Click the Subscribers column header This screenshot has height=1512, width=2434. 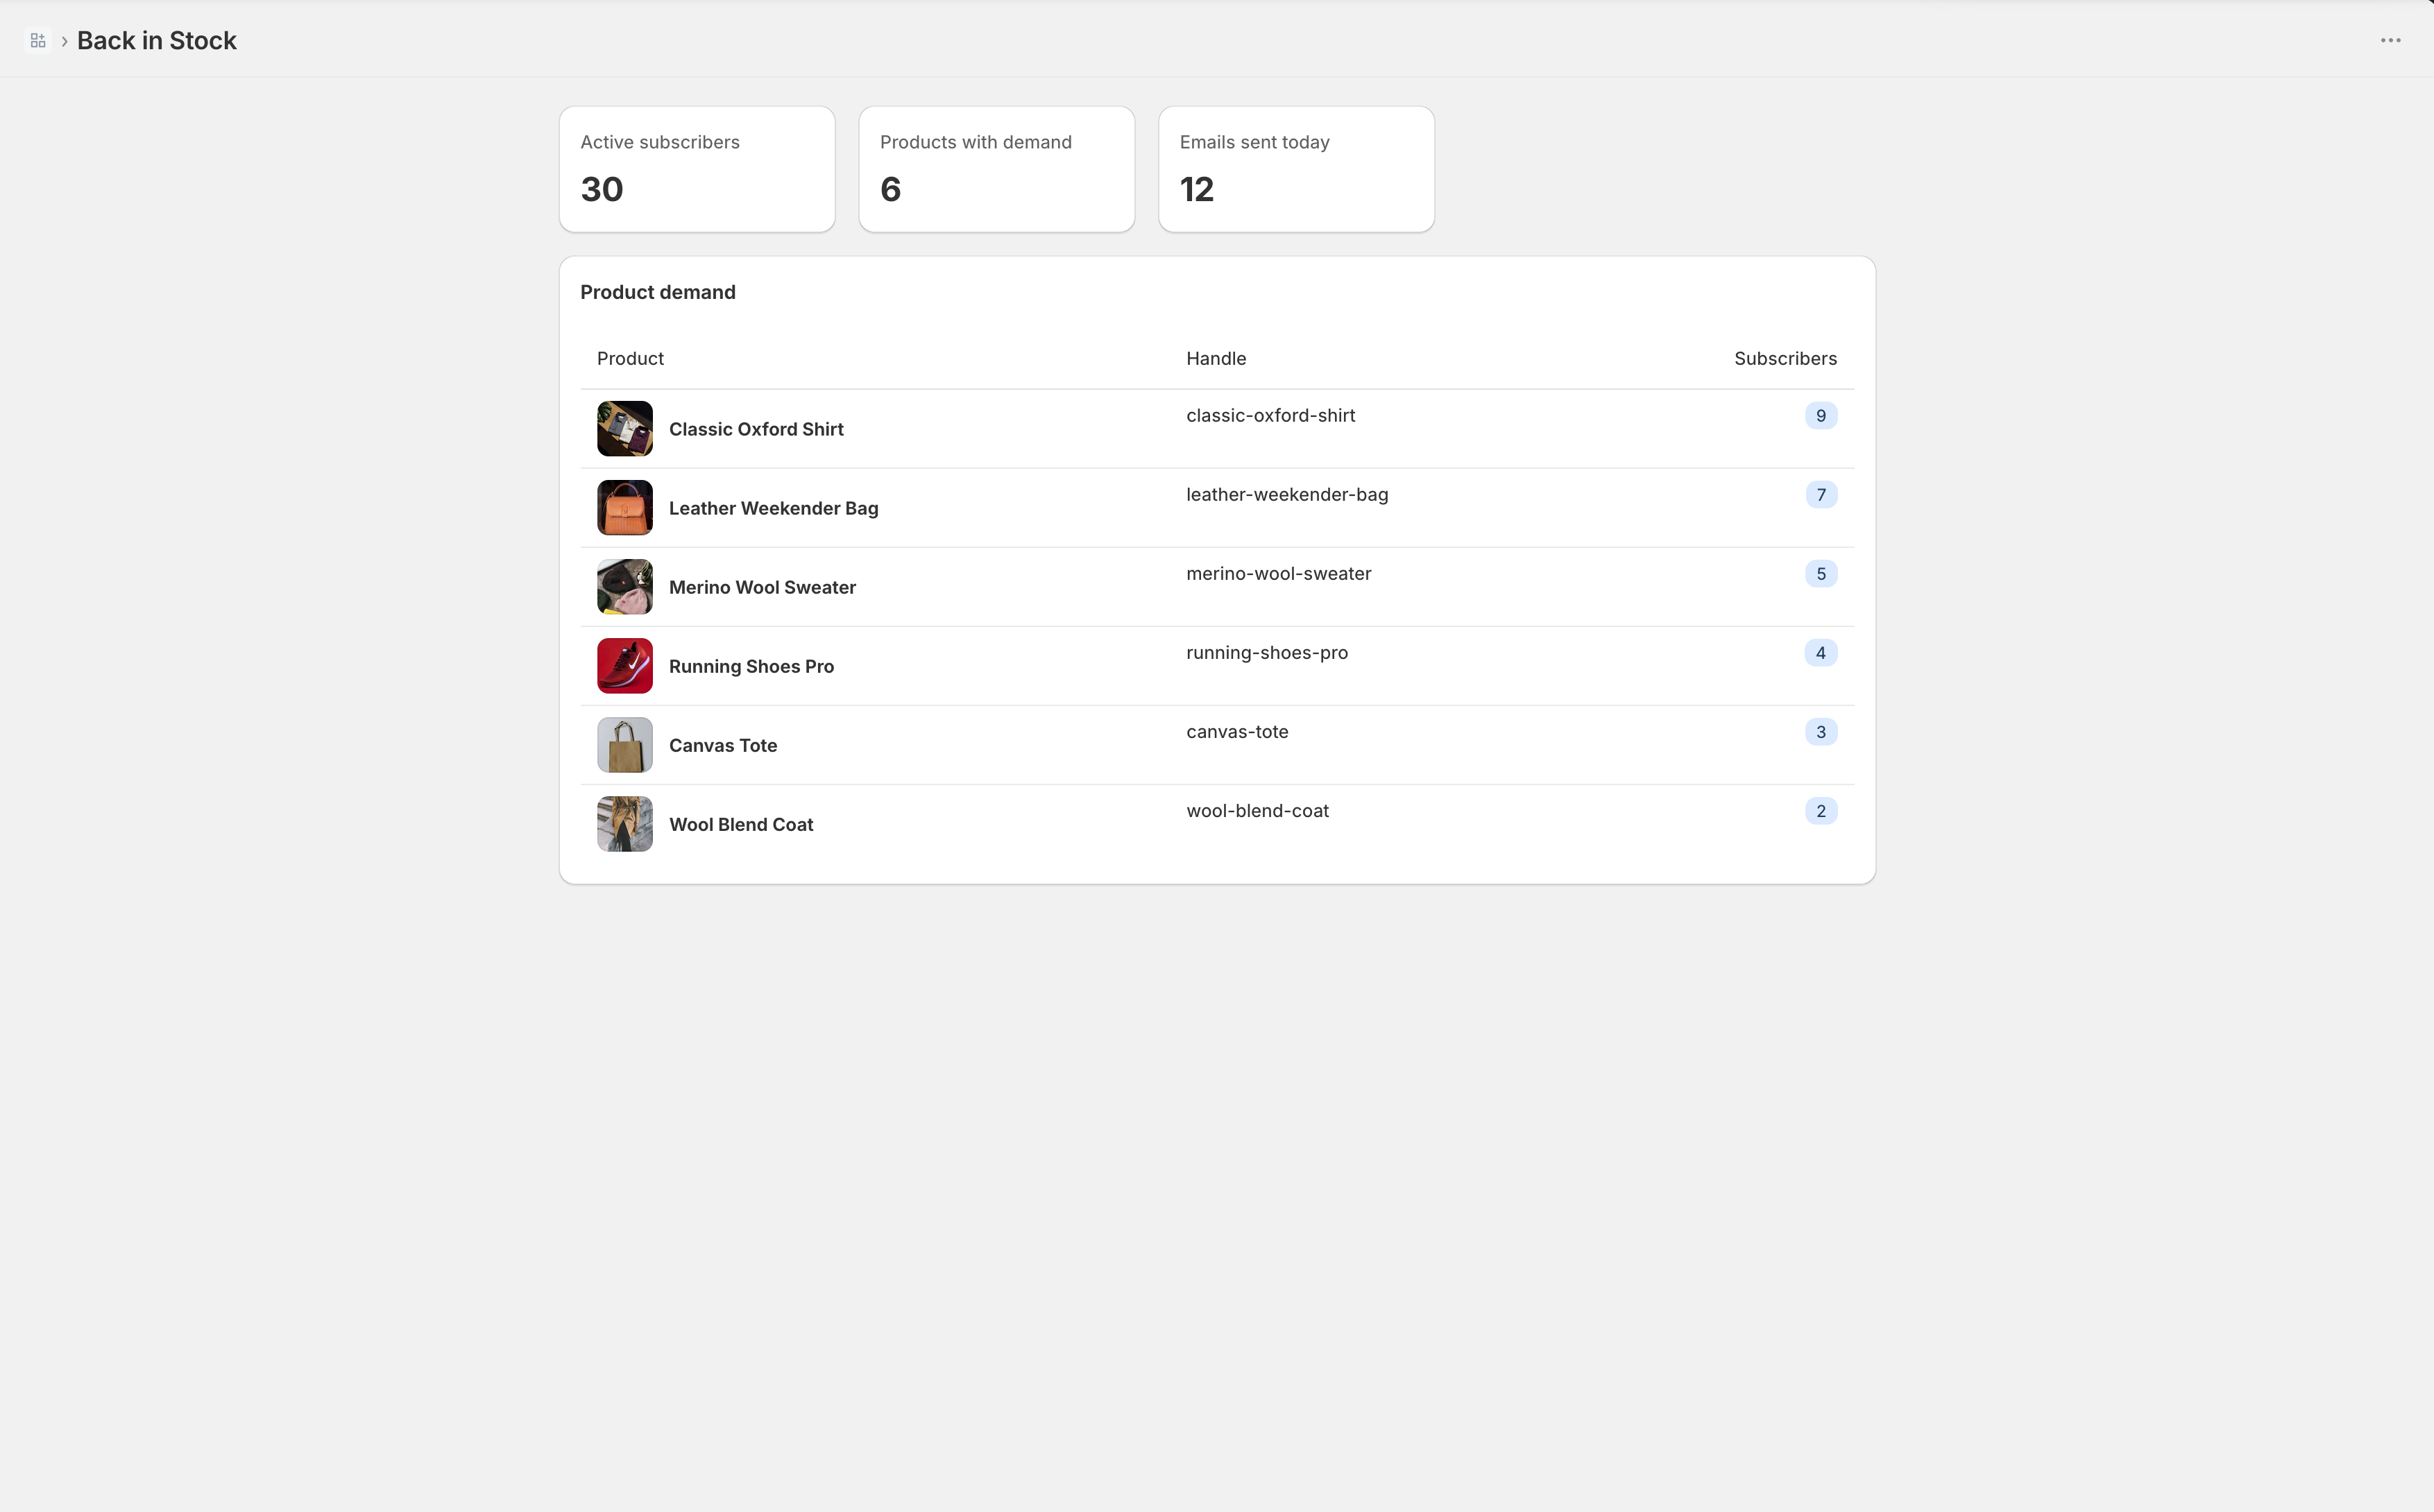[1786, 359]
